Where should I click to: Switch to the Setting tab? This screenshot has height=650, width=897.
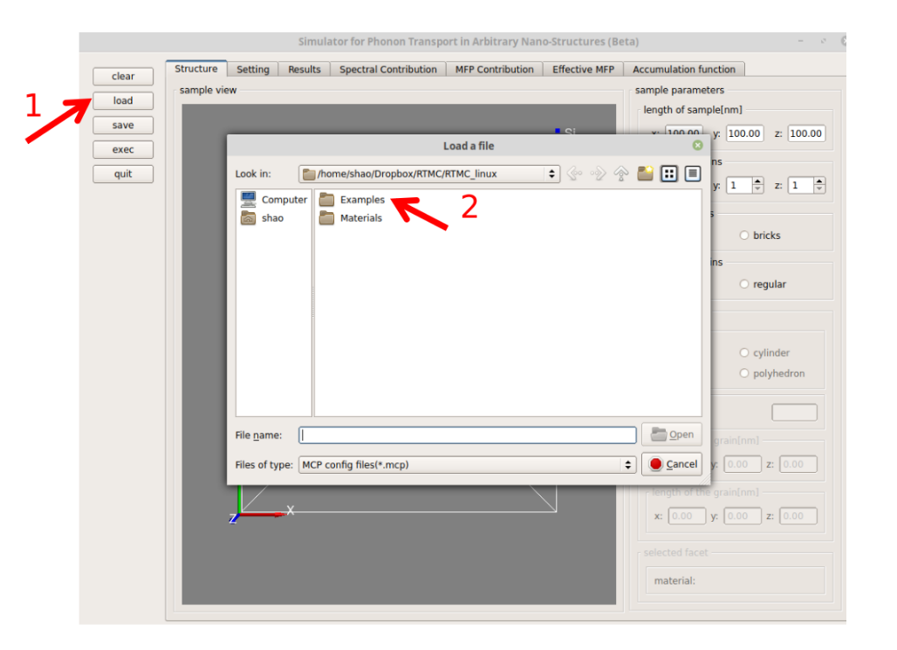(x=253, y=69)
